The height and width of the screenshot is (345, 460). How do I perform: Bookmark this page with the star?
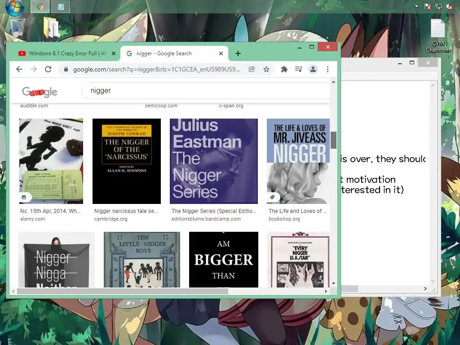266,69
